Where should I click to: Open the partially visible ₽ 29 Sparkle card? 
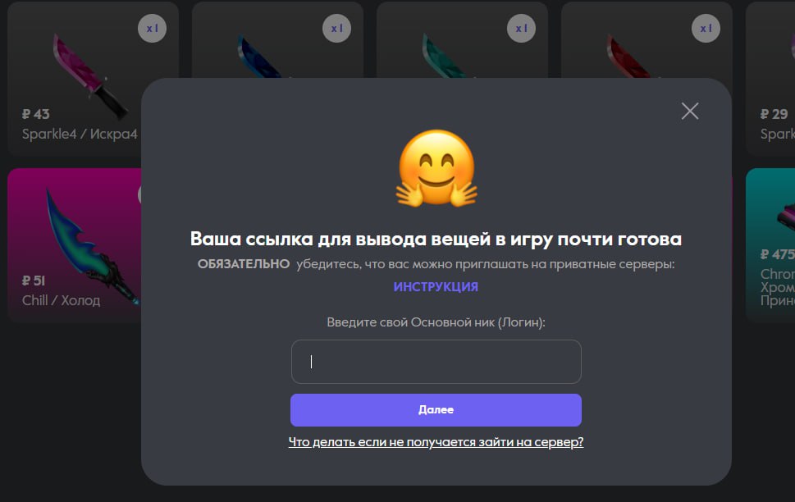click(770, 78)
